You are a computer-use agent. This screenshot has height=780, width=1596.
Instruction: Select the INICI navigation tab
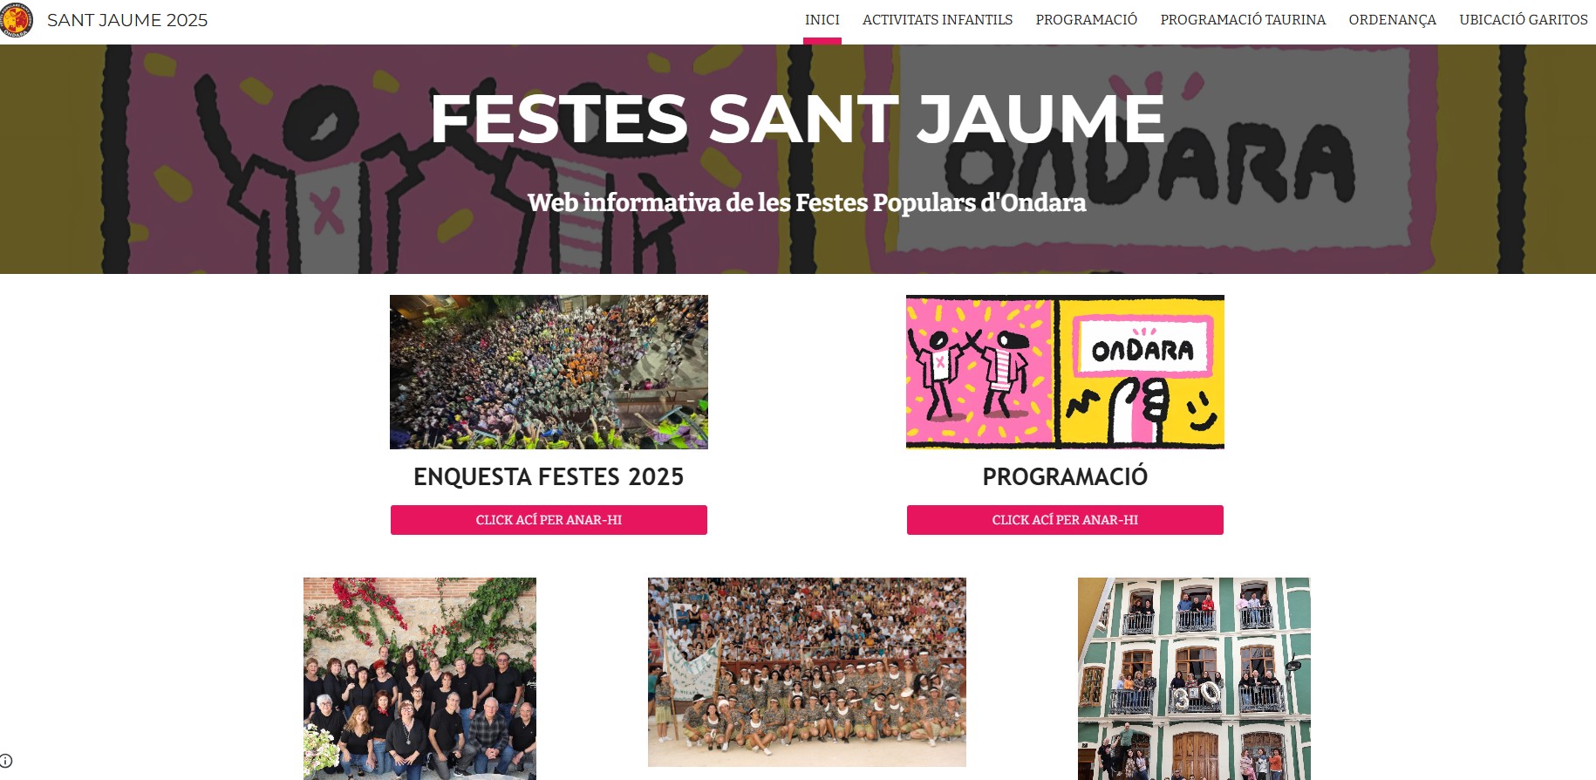pos(822,20)
